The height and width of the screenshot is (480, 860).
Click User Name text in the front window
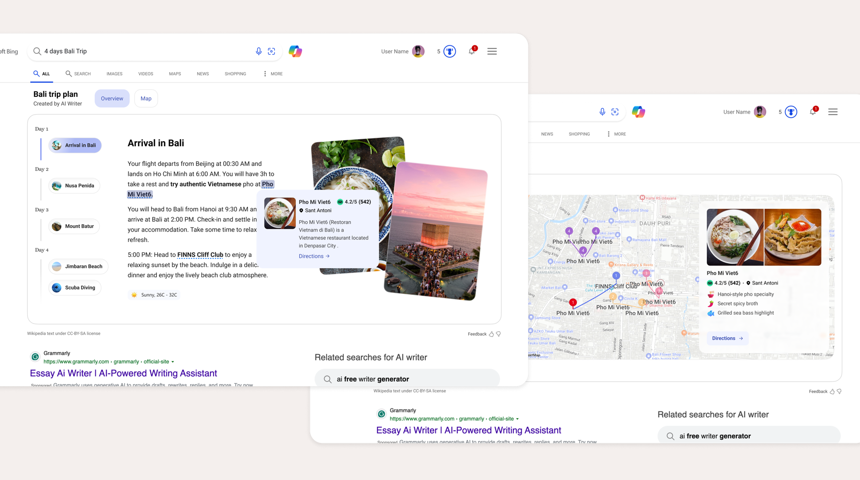[395, 51]
